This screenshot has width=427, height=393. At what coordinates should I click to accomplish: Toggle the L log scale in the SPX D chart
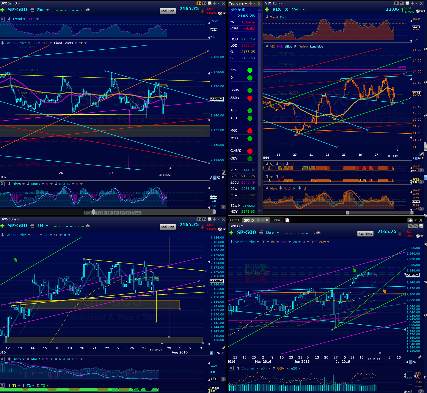pos(411,362)
